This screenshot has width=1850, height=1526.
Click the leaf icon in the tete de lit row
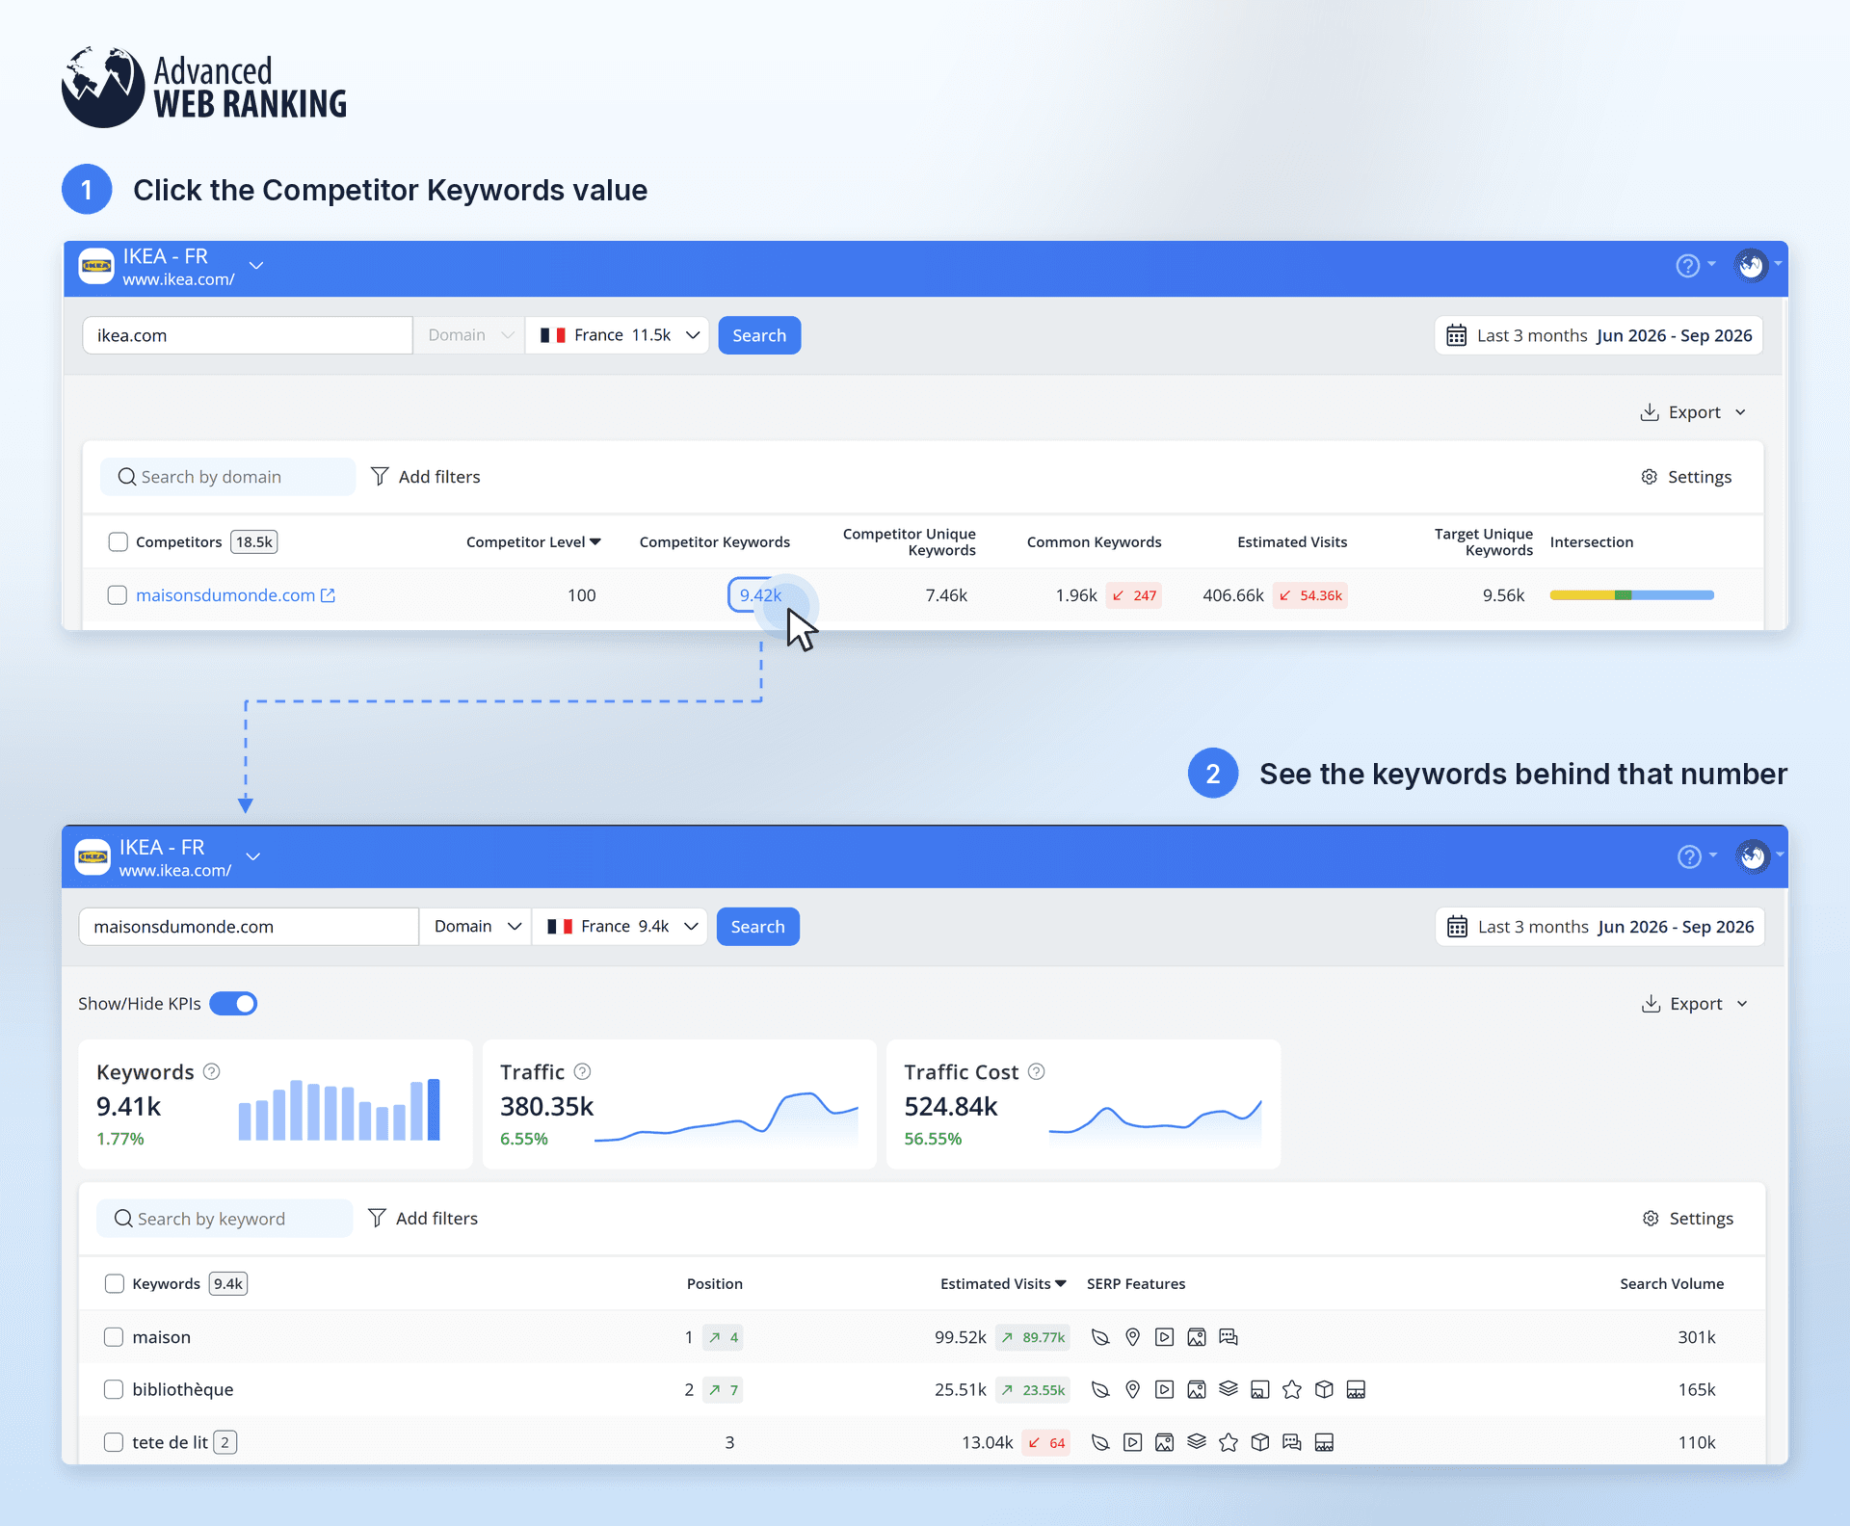click(1100, 1442)
